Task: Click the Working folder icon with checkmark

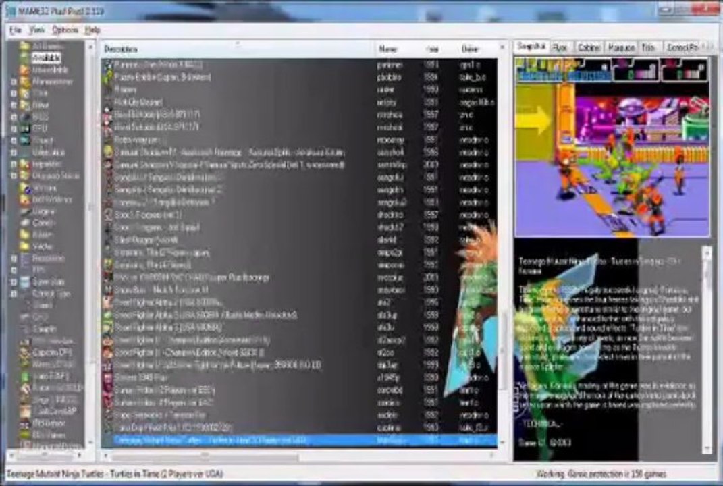Action: point(25,188)
